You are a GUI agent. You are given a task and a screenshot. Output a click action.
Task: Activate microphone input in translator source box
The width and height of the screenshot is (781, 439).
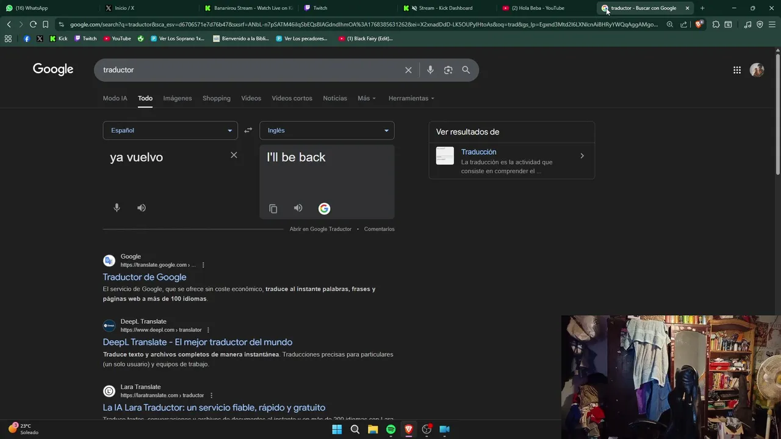(117, 208)
